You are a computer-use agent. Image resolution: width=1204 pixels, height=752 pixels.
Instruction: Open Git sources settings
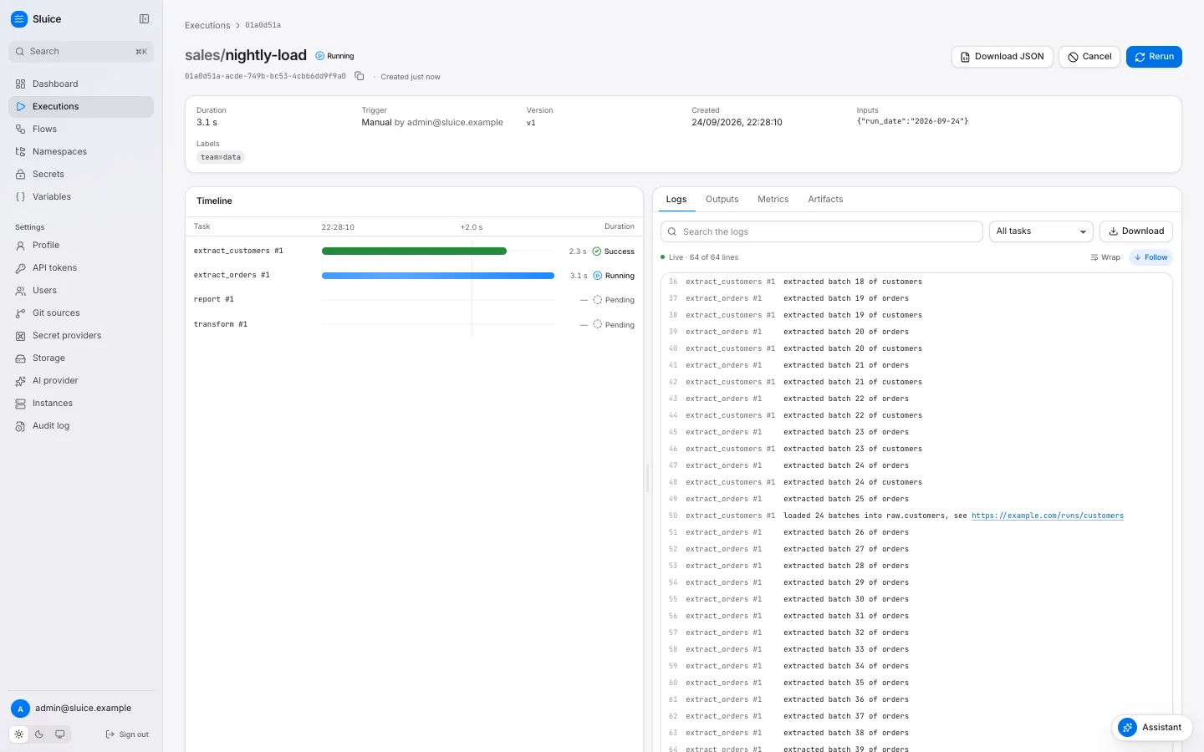coord(81,312)
